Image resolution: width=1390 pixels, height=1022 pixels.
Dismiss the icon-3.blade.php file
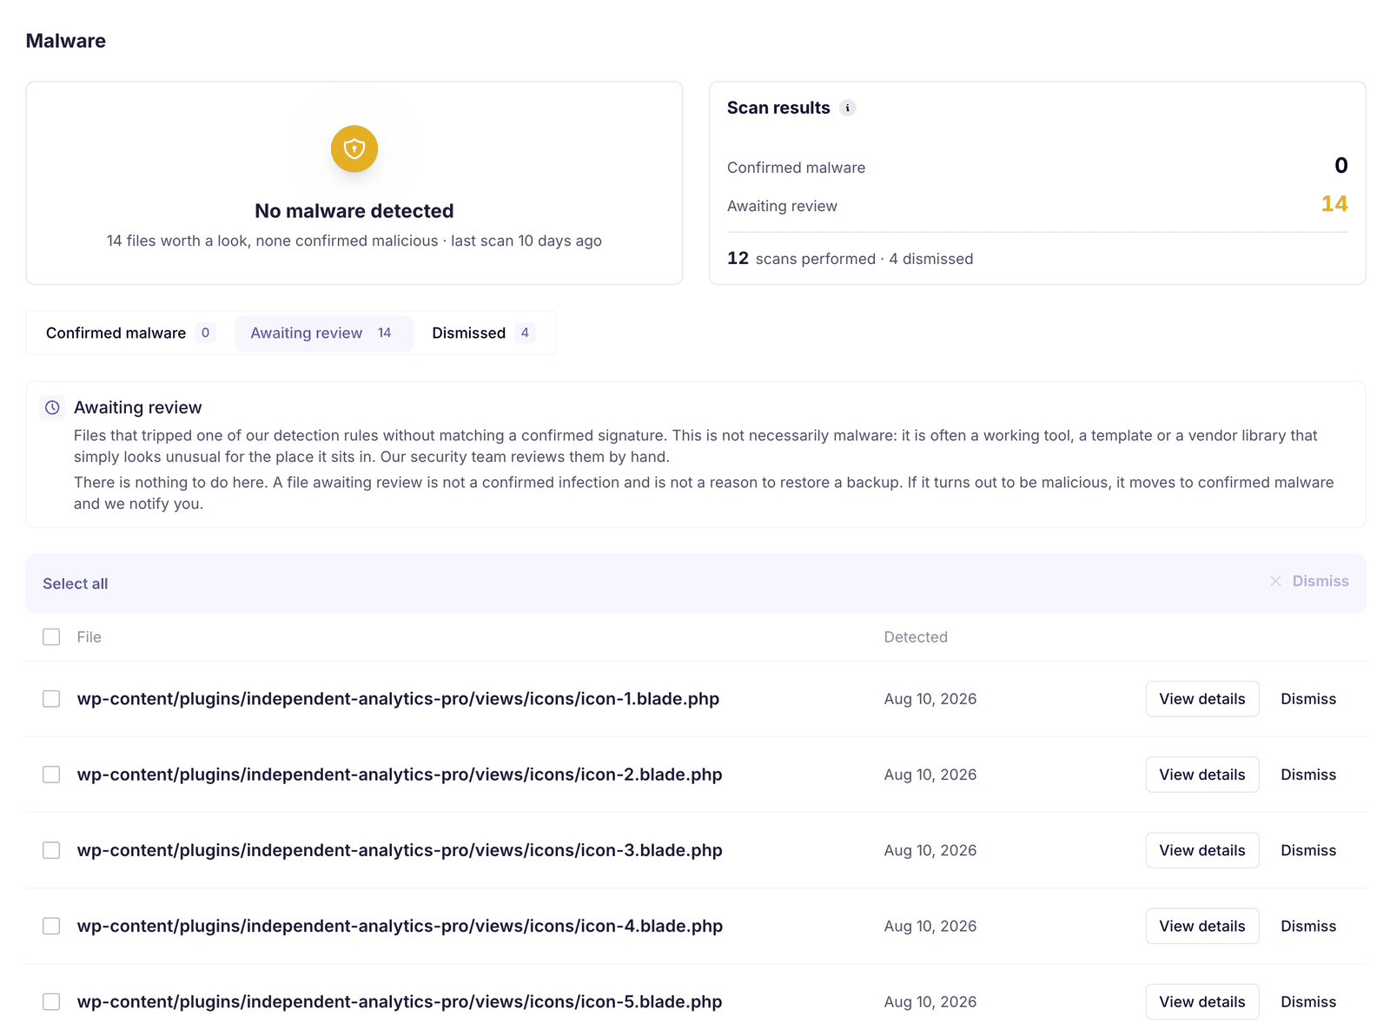pyautogui.click(x=1308, y=850)
